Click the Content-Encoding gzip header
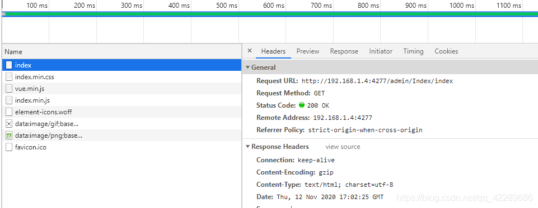 pos(294,172)
